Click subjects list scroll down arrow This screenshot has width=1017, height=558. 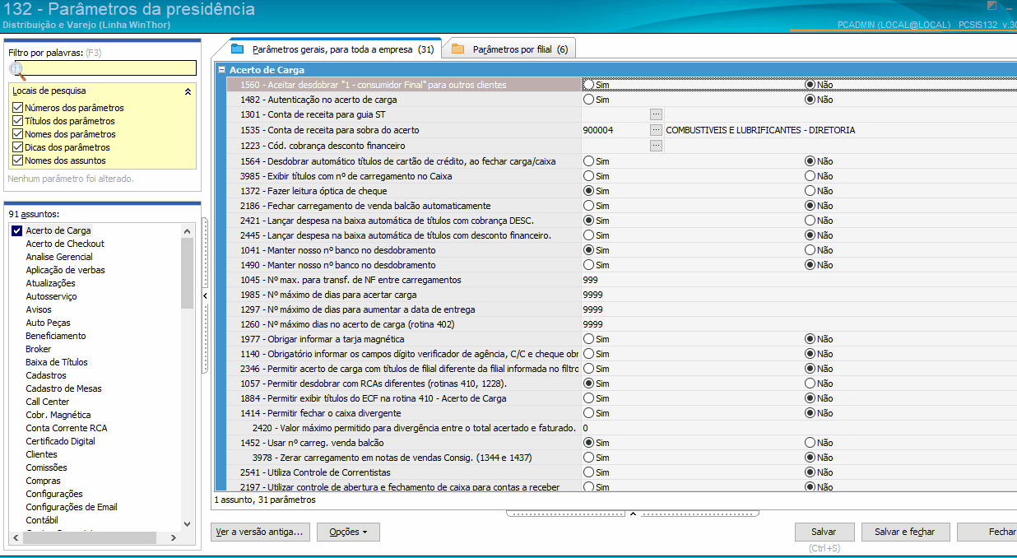click(187, 523)
